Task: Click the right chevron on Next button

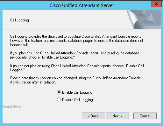Action: coord(121,116)
